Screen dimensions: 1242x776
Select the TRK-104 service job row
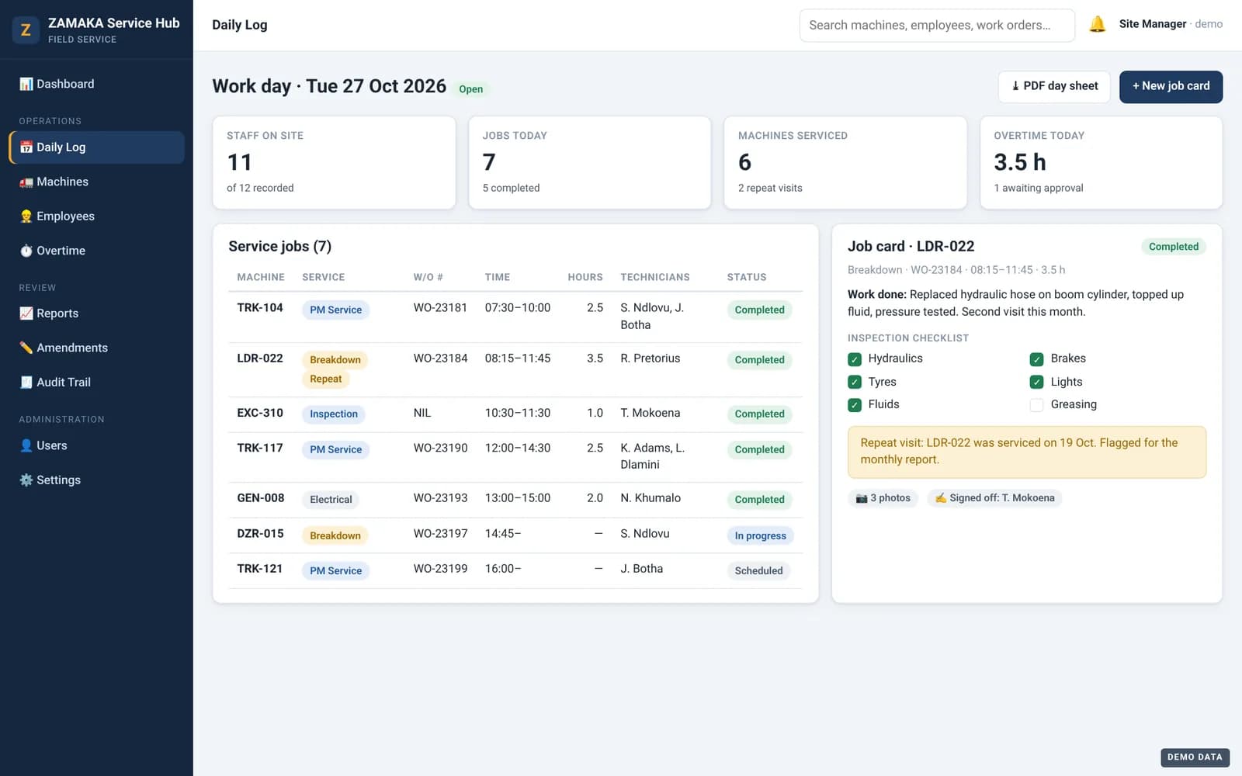[515, 317]
